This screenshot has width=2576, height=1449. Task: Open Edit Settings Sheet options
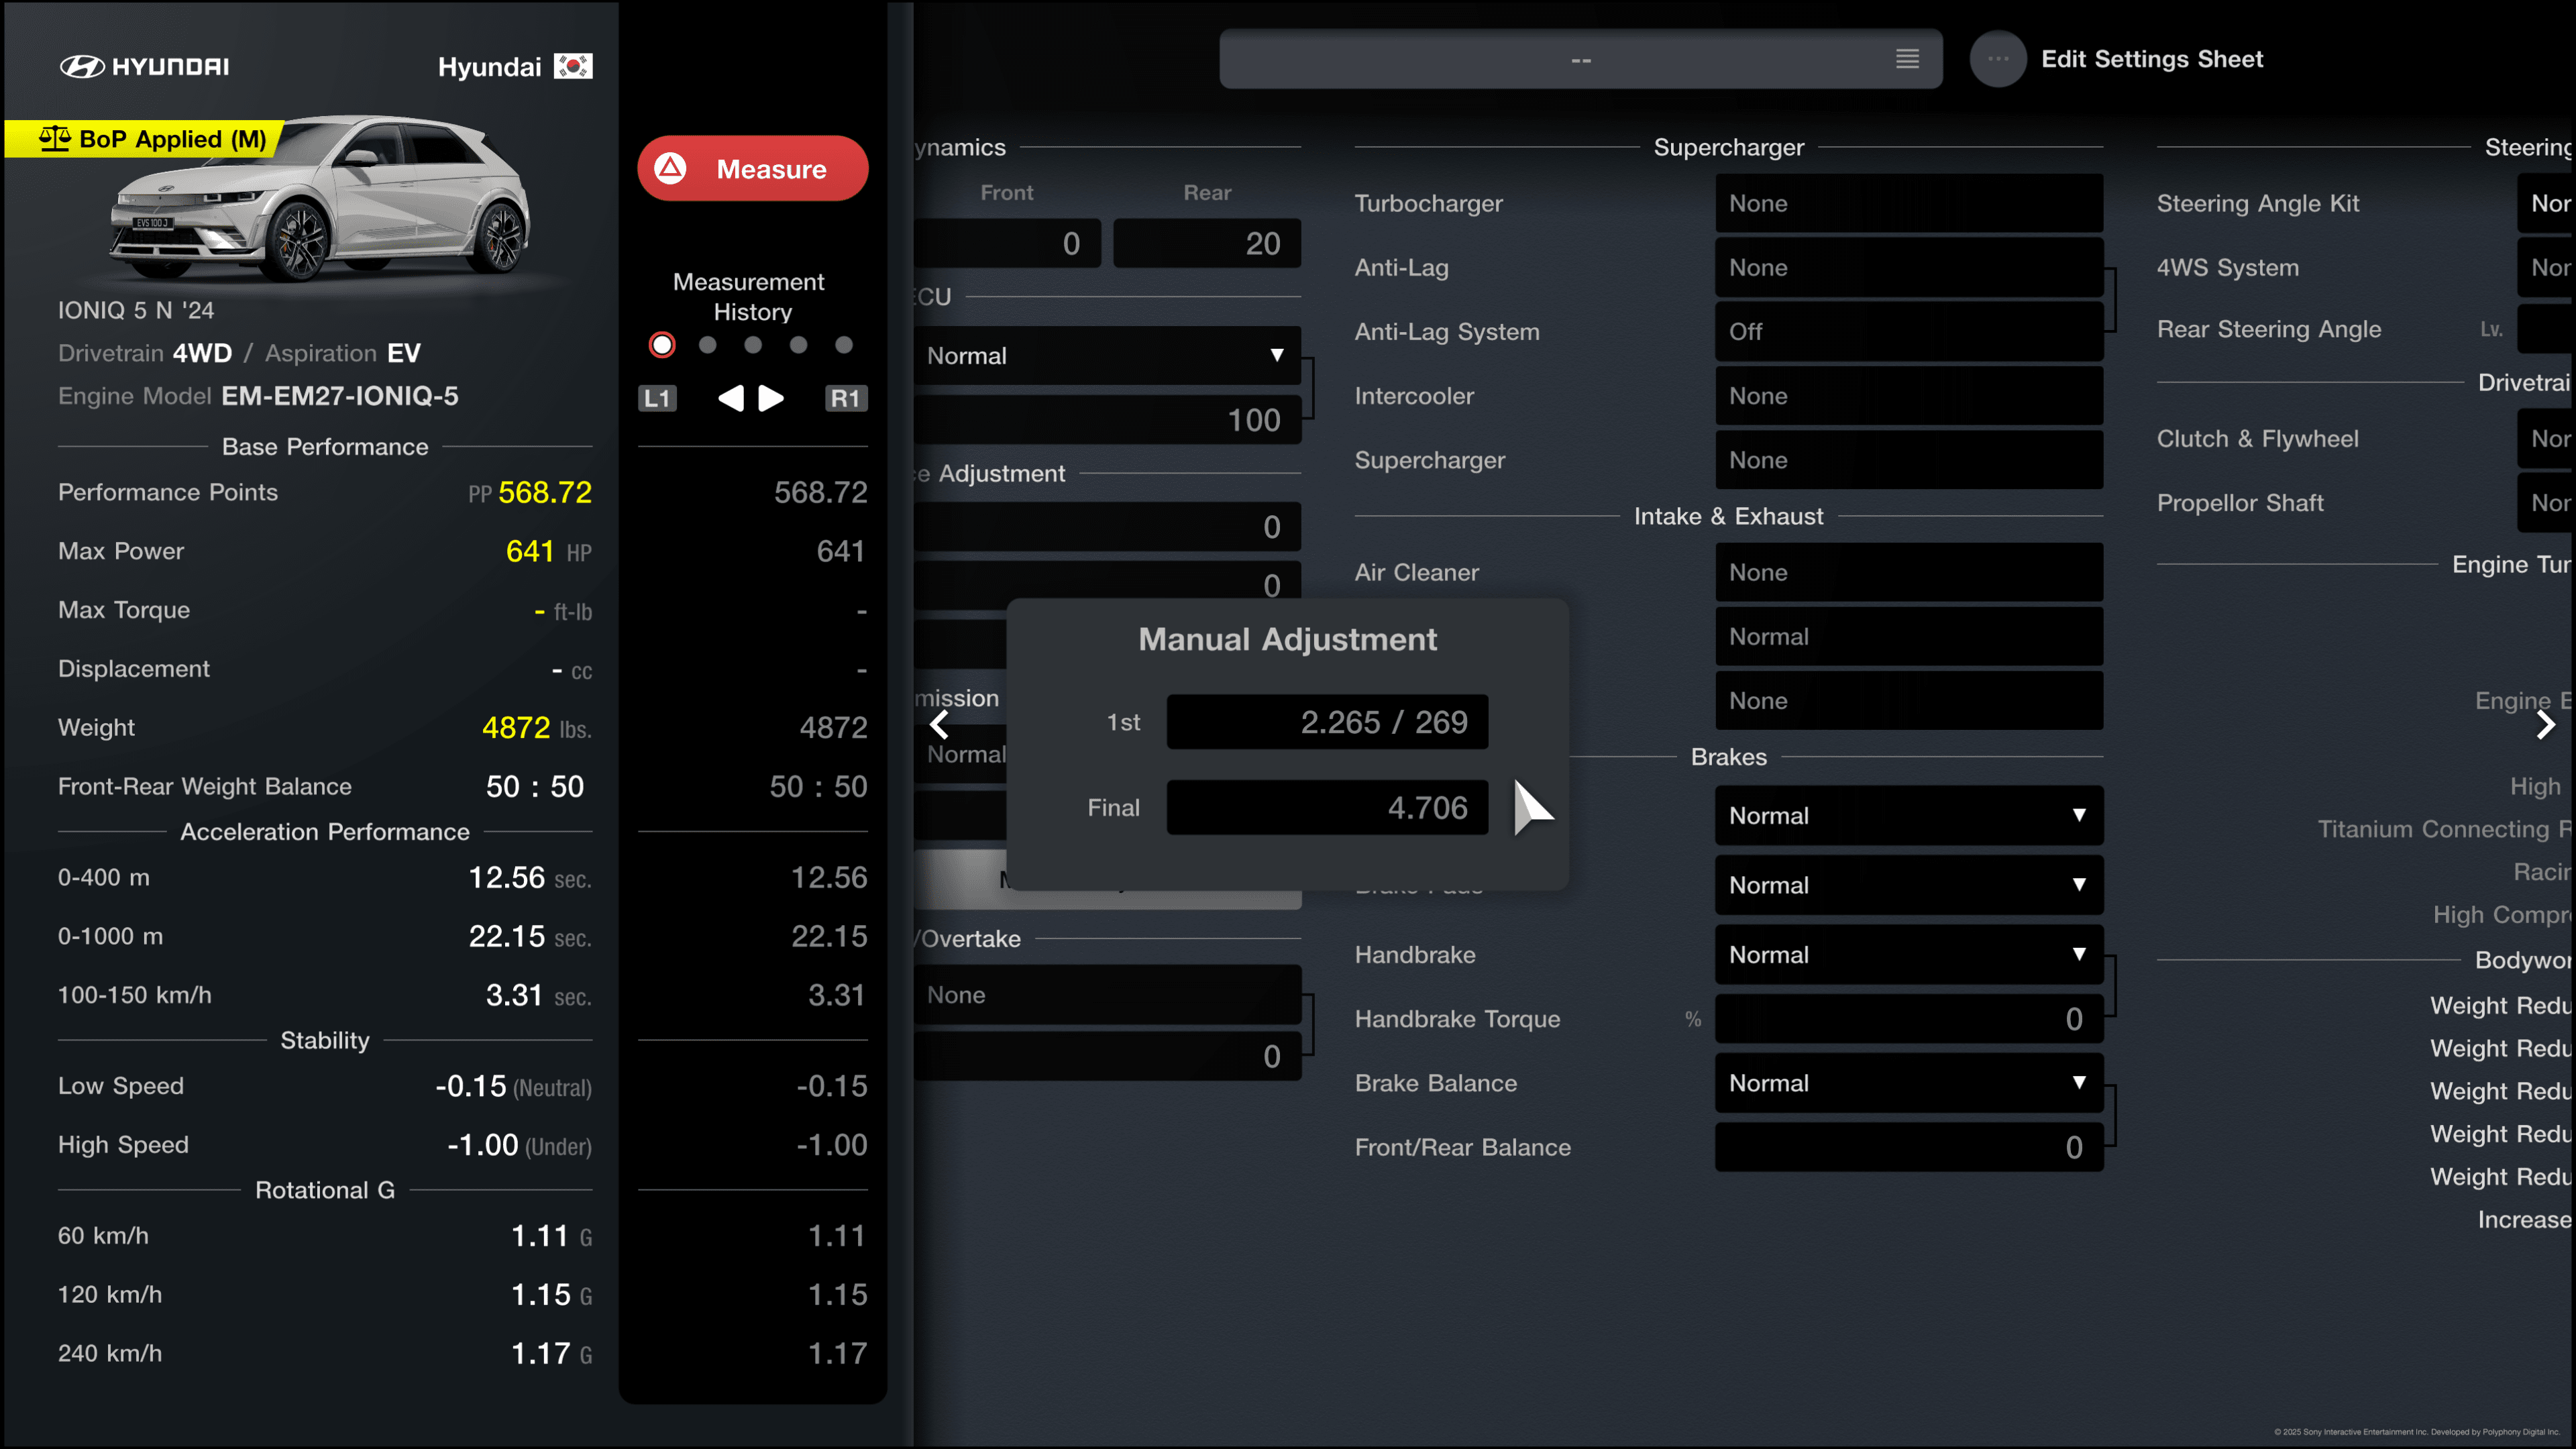tap(2151, 59)
